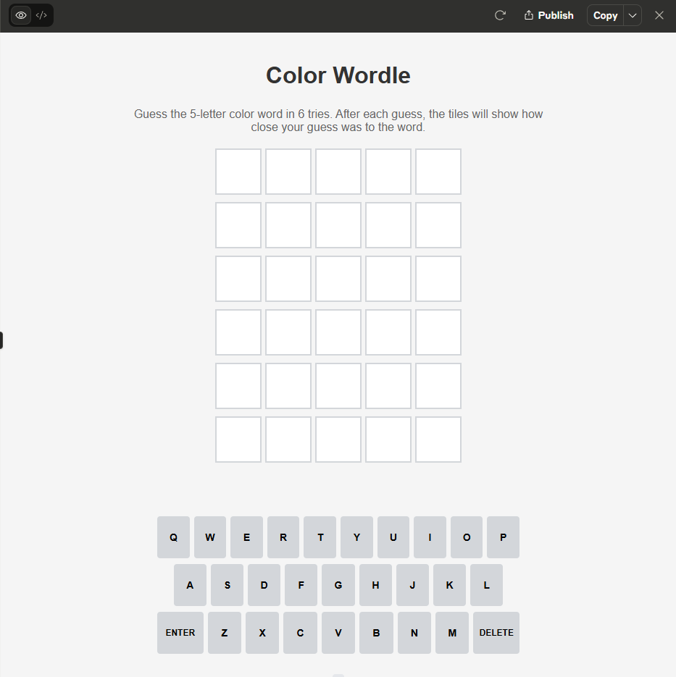
Task: Select the F key on keyboard
Action: click(x=301, y=585)
